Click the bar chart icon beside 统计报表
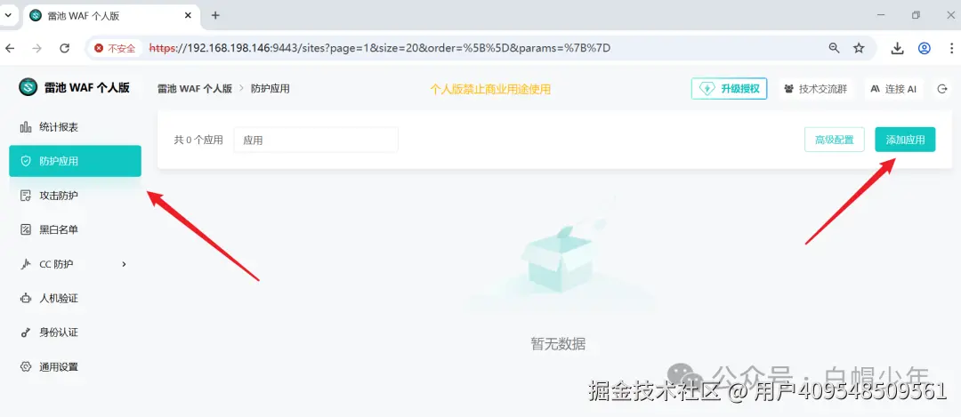The height and width of the screenshot is (417, 961). click(x=26, y=127)
